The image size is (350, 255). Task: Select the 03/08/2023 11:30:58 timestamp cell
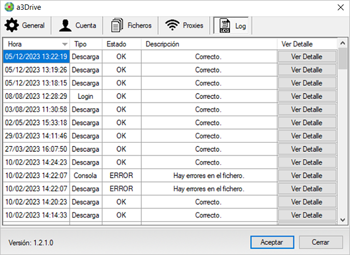pos(36,109)
